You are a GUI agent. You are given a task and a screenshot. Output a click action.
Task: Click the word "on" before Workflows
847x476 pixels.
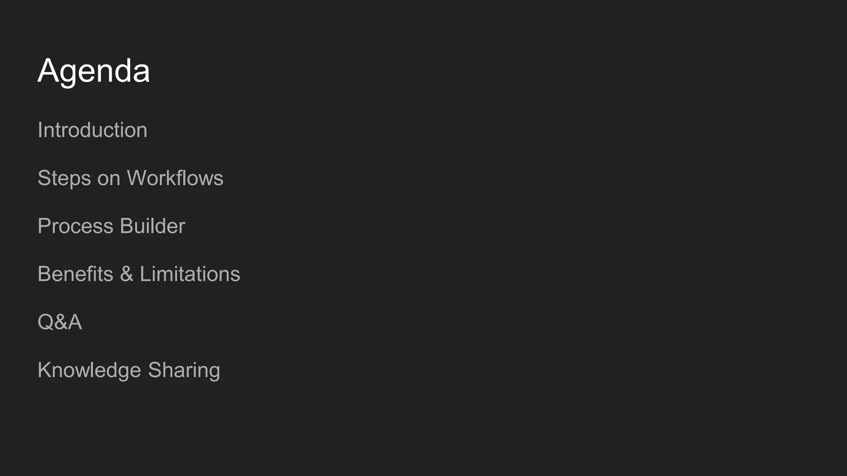tap(109, 178)
